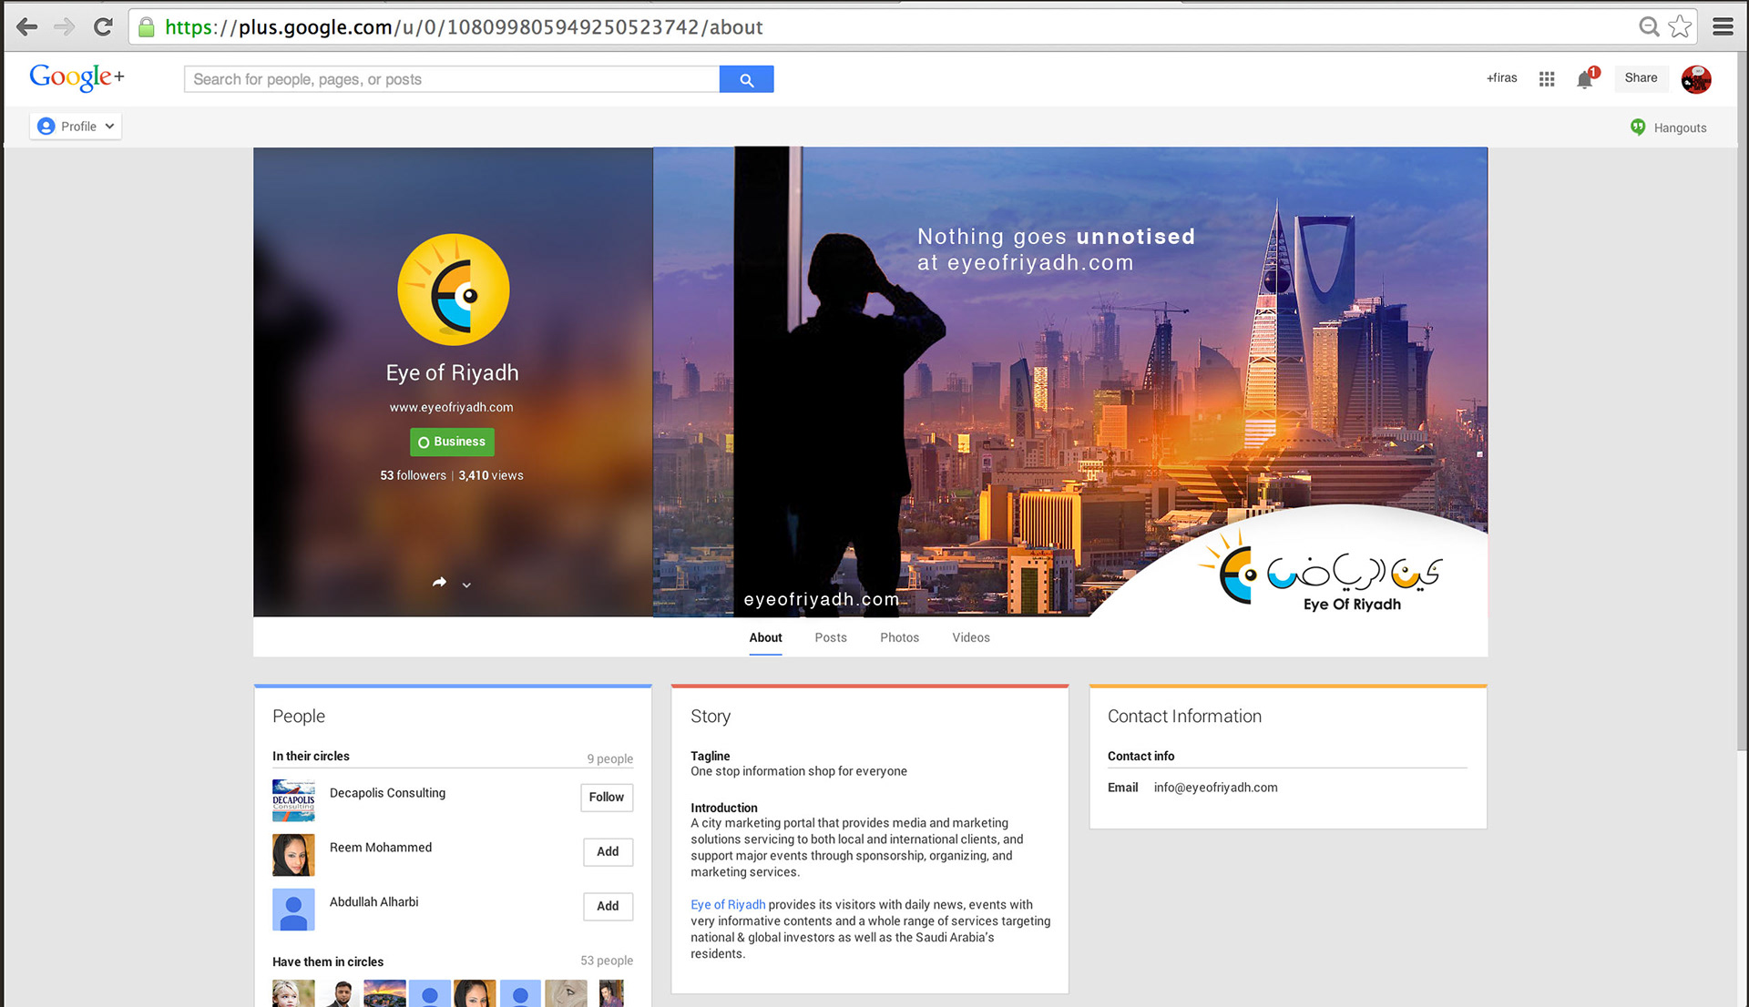Click Decapolis Consulting logo thumbnail

pyautogui.click(x=293, y=800)
